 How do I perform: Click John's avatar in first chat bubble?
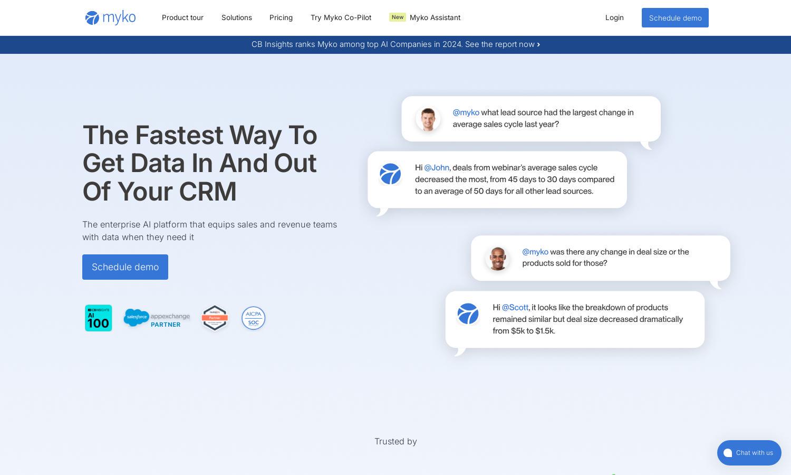428,119
